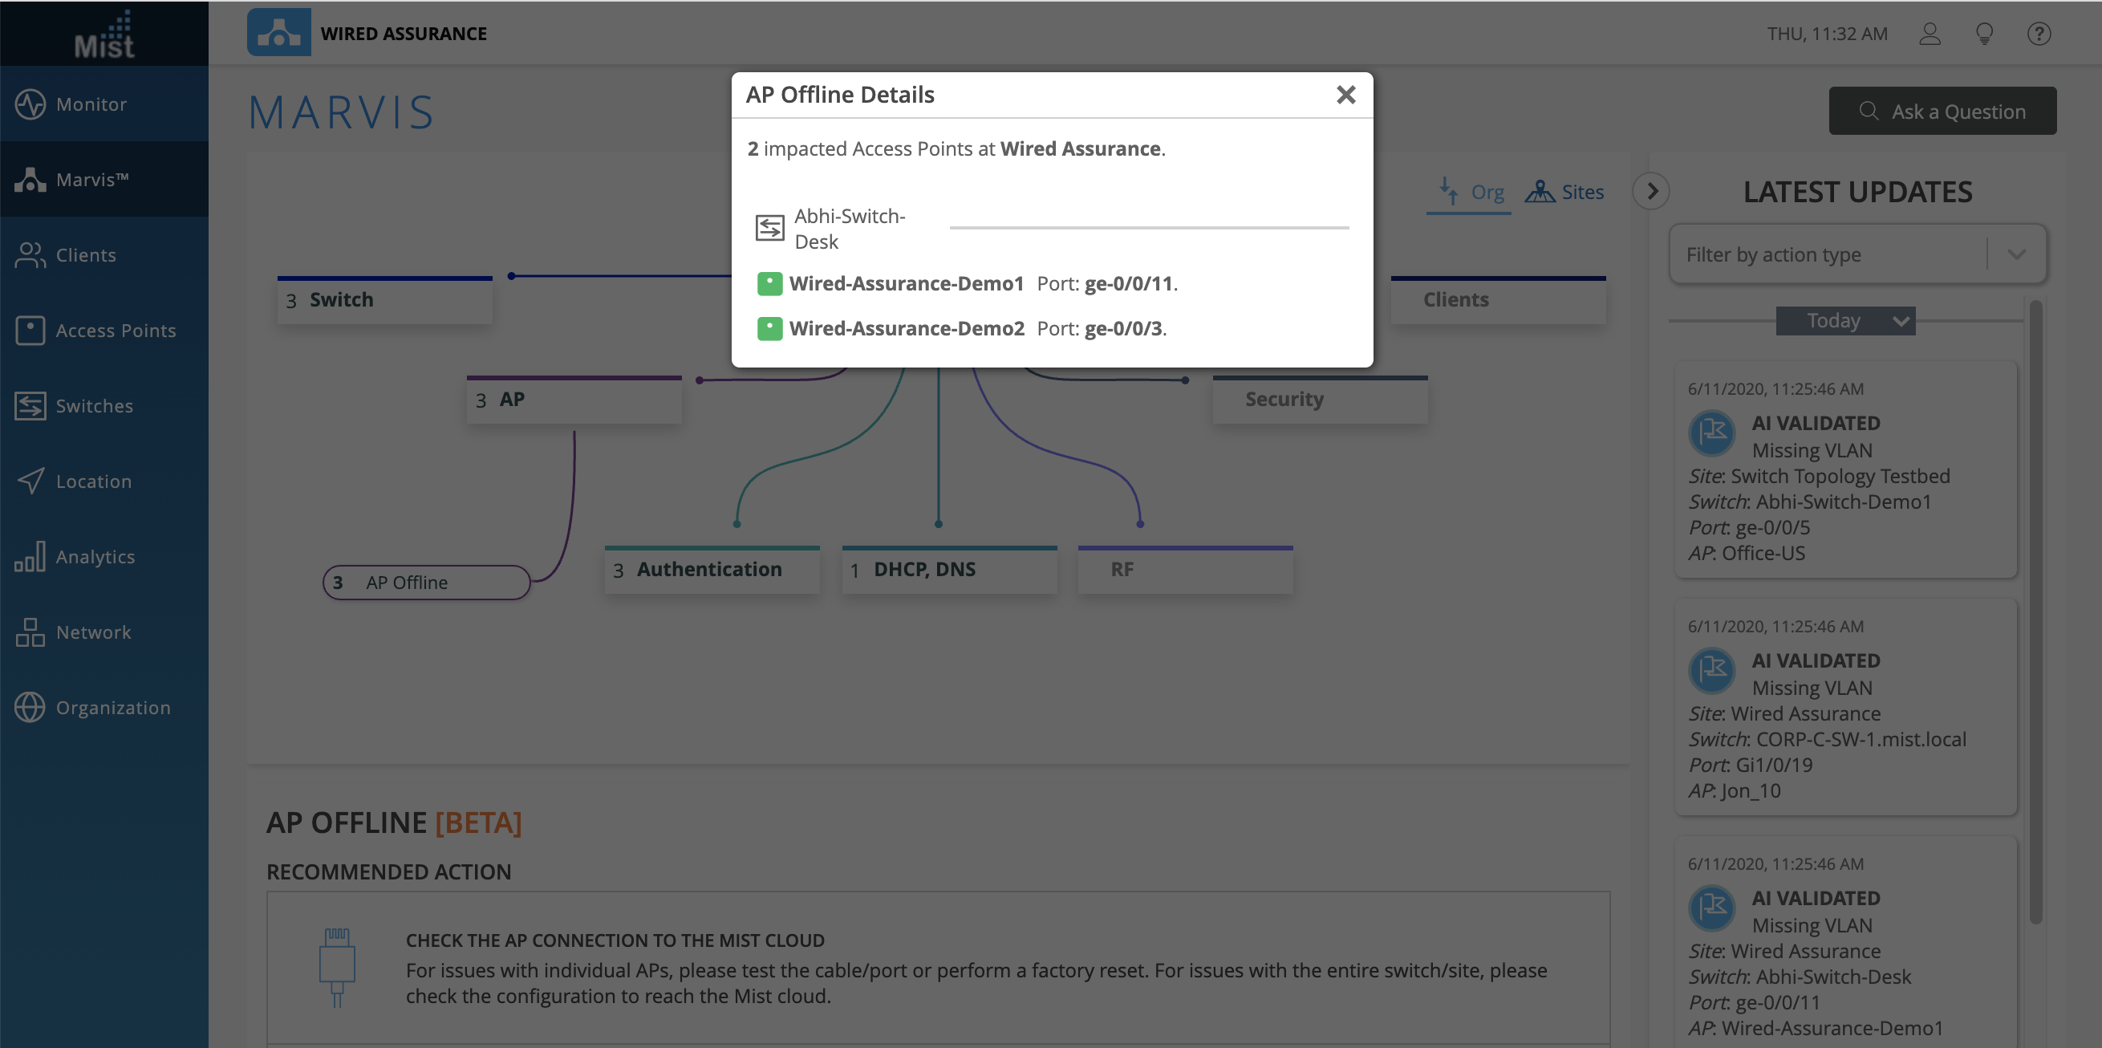Open the help question mark icon
The width and height of the screenshot is (2102, 1048).
pyautogui.click(x=2039, y=34)
